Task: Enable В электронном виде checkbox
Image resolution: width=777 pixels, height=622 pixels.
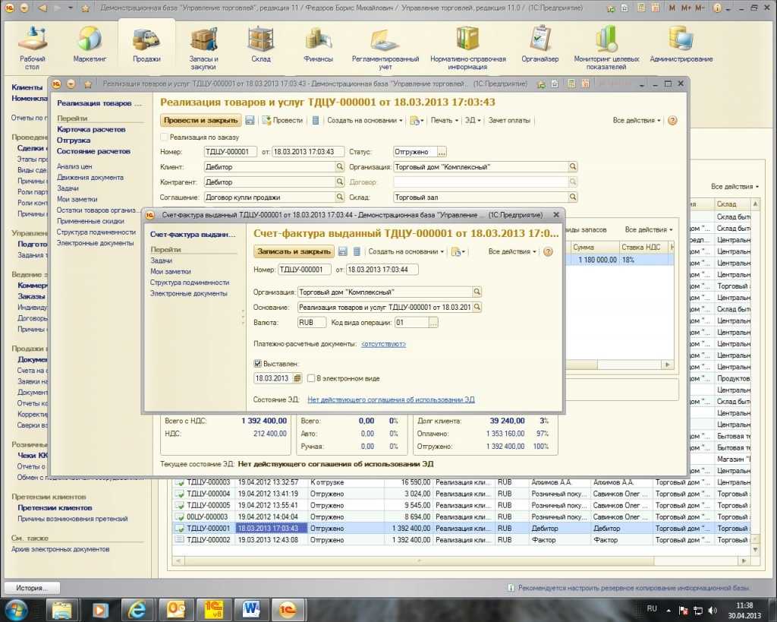Action: [x=311, y=378]
